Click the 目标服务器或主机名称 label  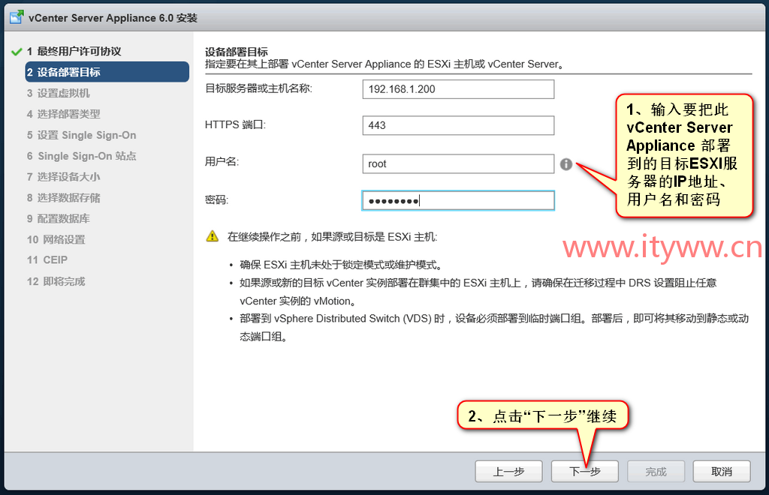(258, 88)
